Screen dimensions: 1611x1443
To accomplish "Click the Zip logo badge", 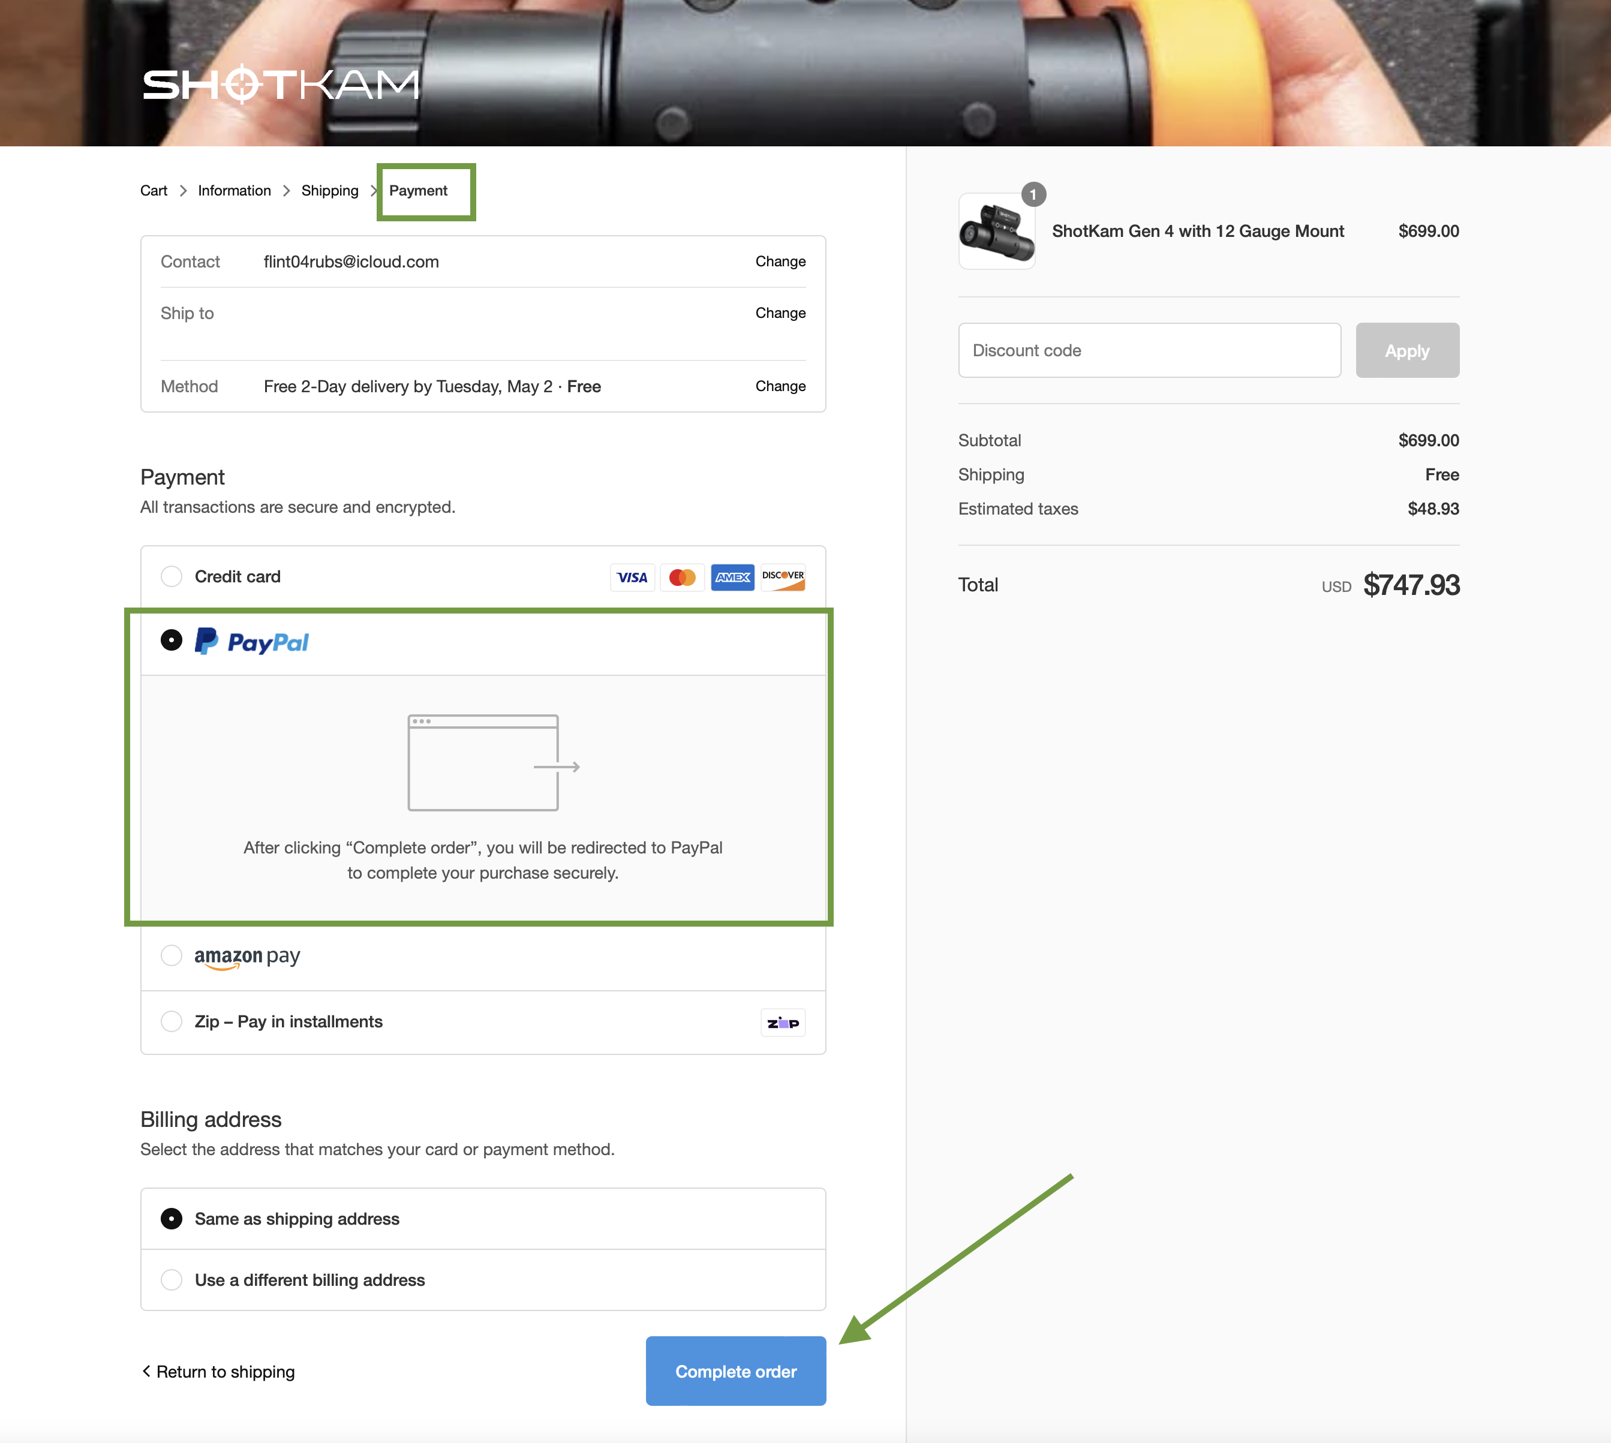I will pos(783,1023).
